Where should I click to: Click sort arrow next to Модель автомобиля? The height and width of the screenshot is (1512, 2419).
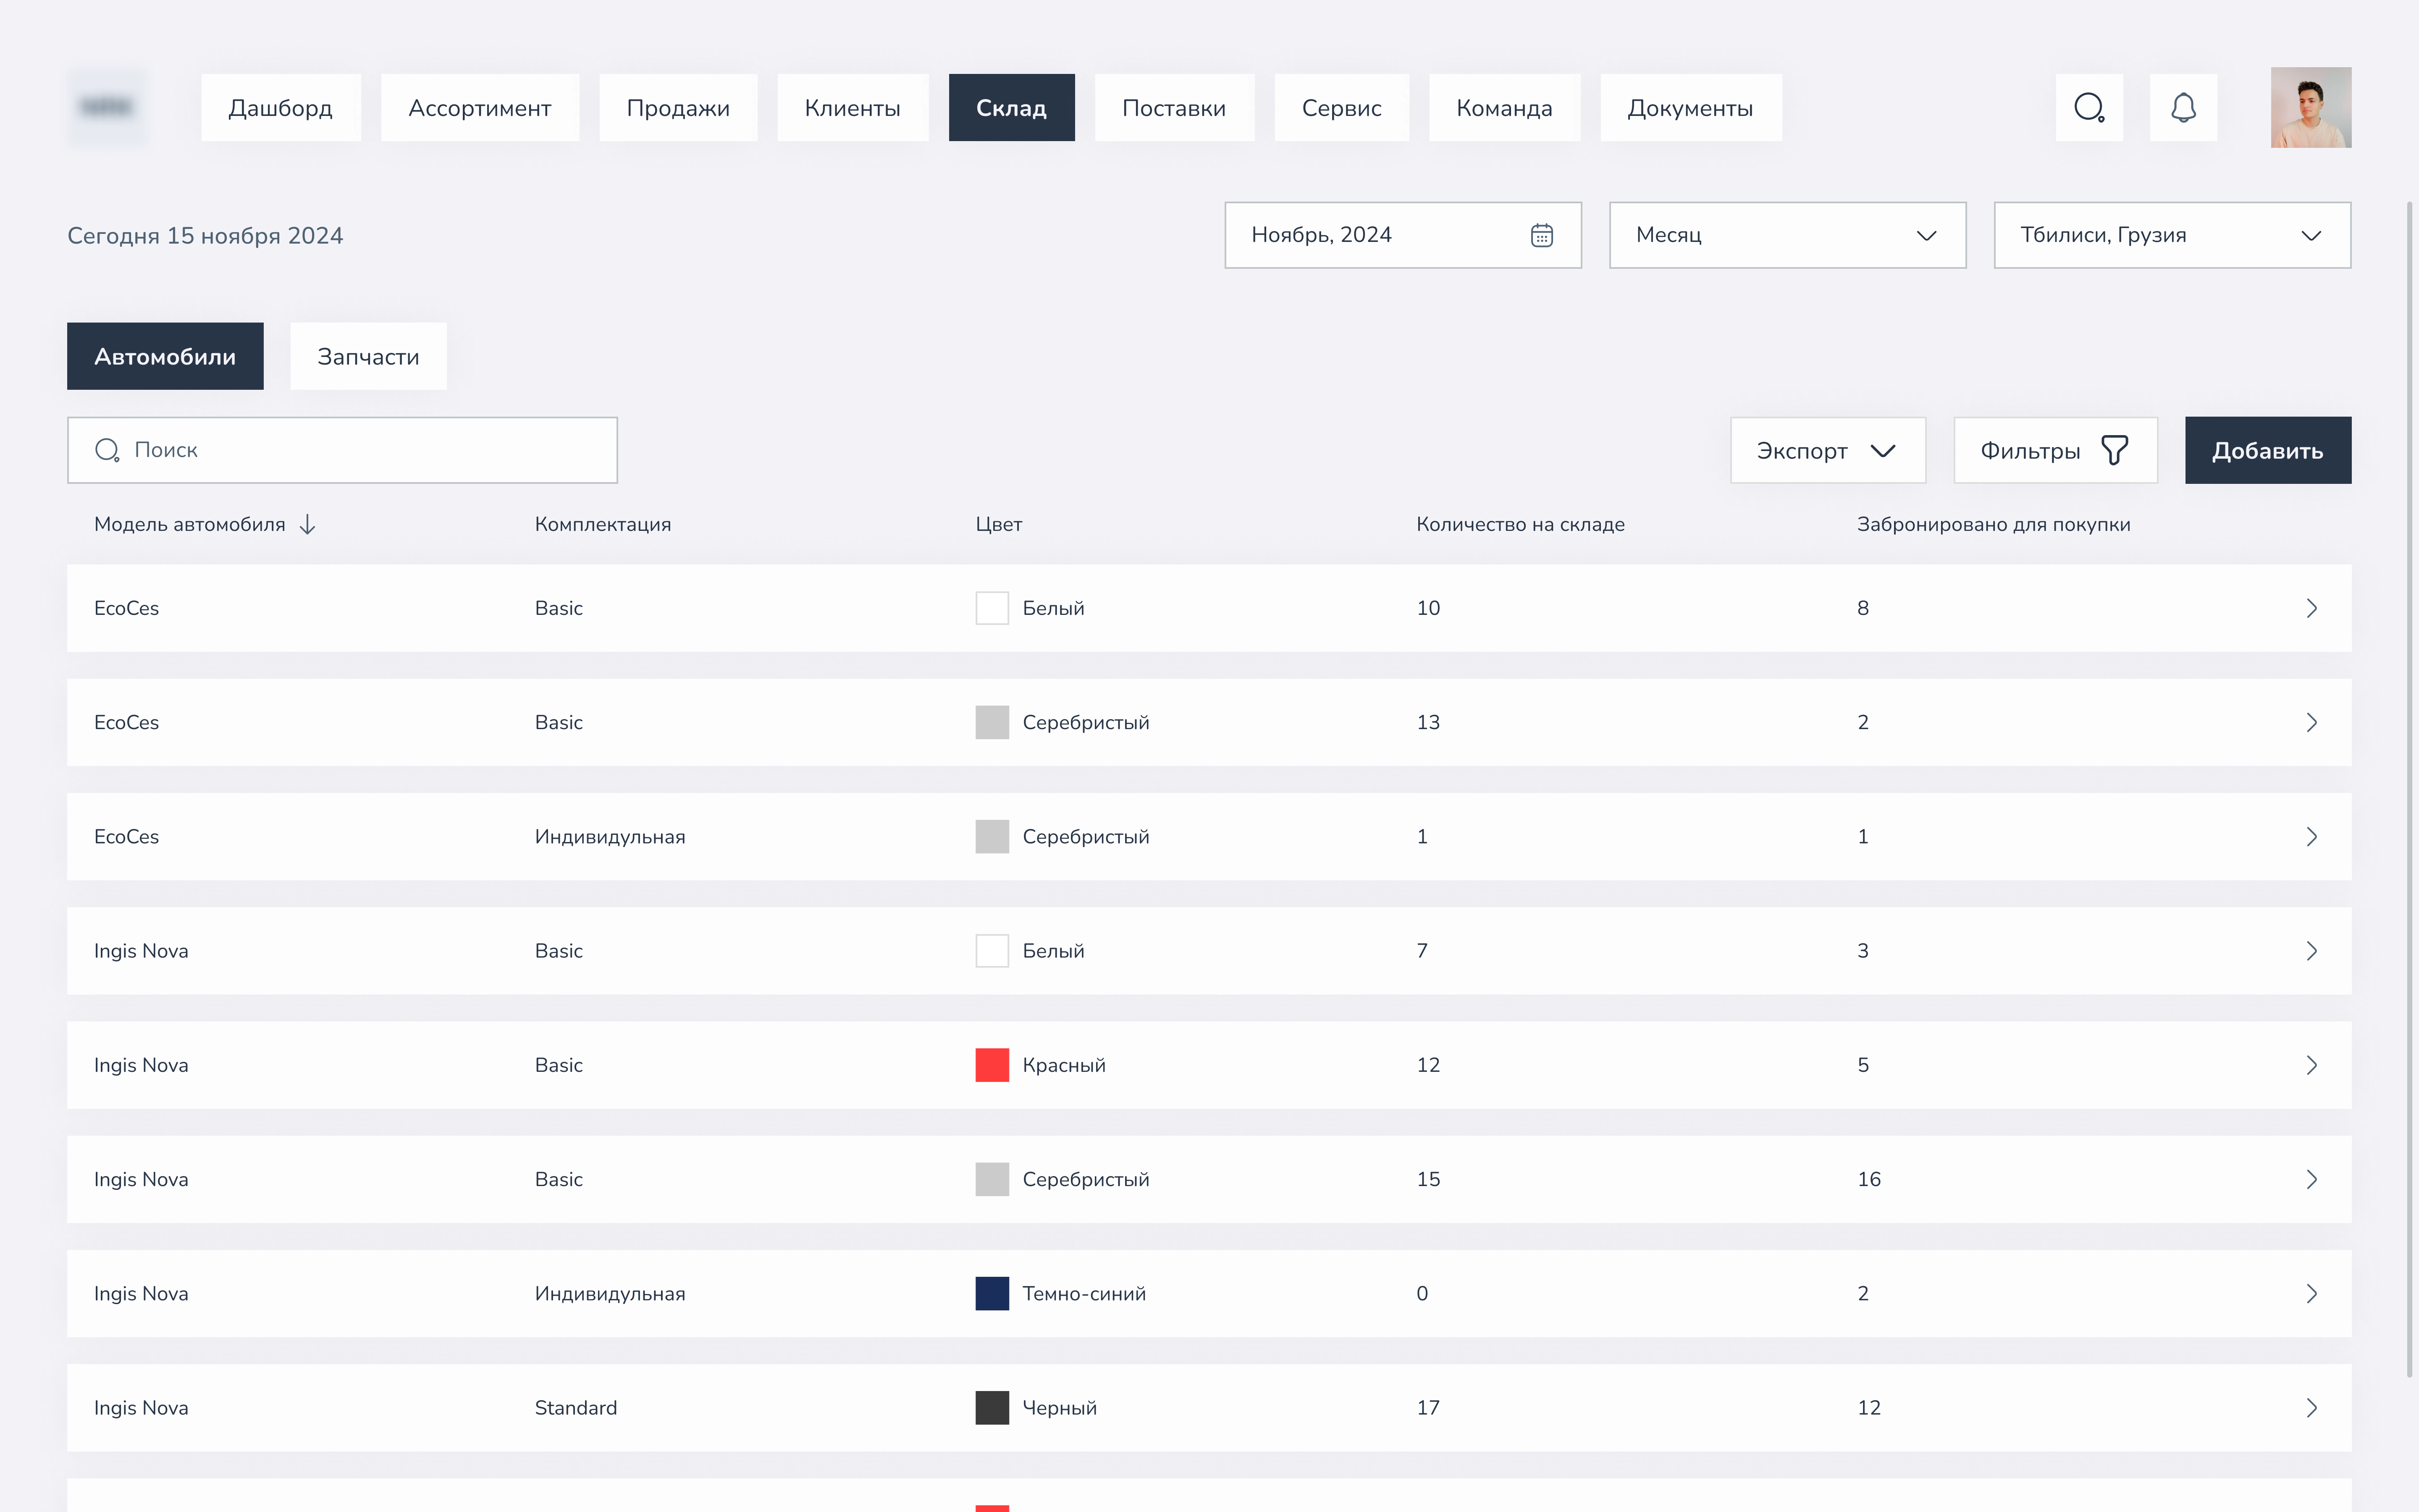point(308,525)
